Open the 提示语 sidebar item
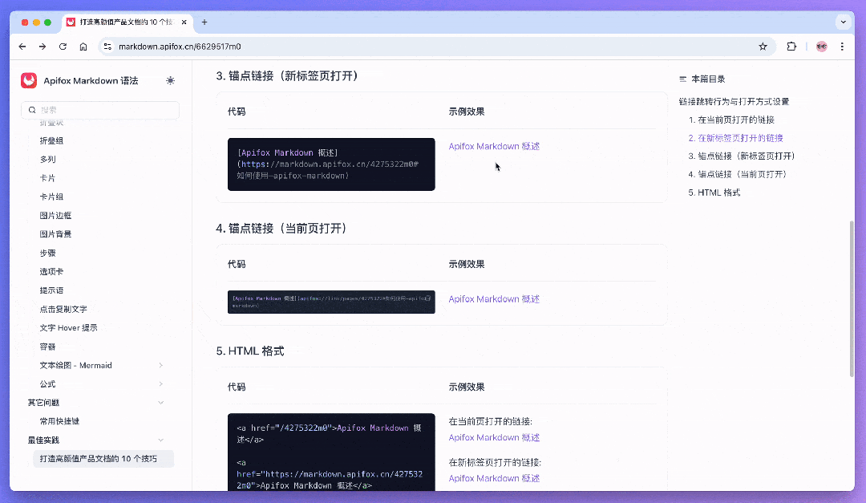This screenshot has width=866, height=503. click(x=51, y=290)
